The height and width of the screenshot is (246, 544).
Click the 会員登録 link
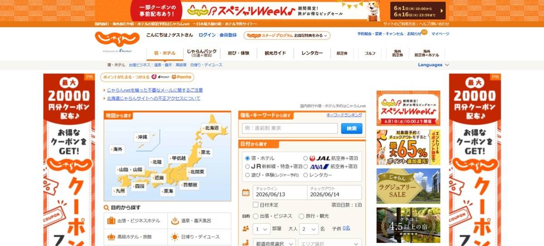[228, 35]
